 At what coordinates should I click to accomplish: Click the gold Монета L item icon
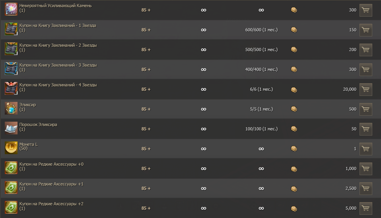tap(11, 148)
